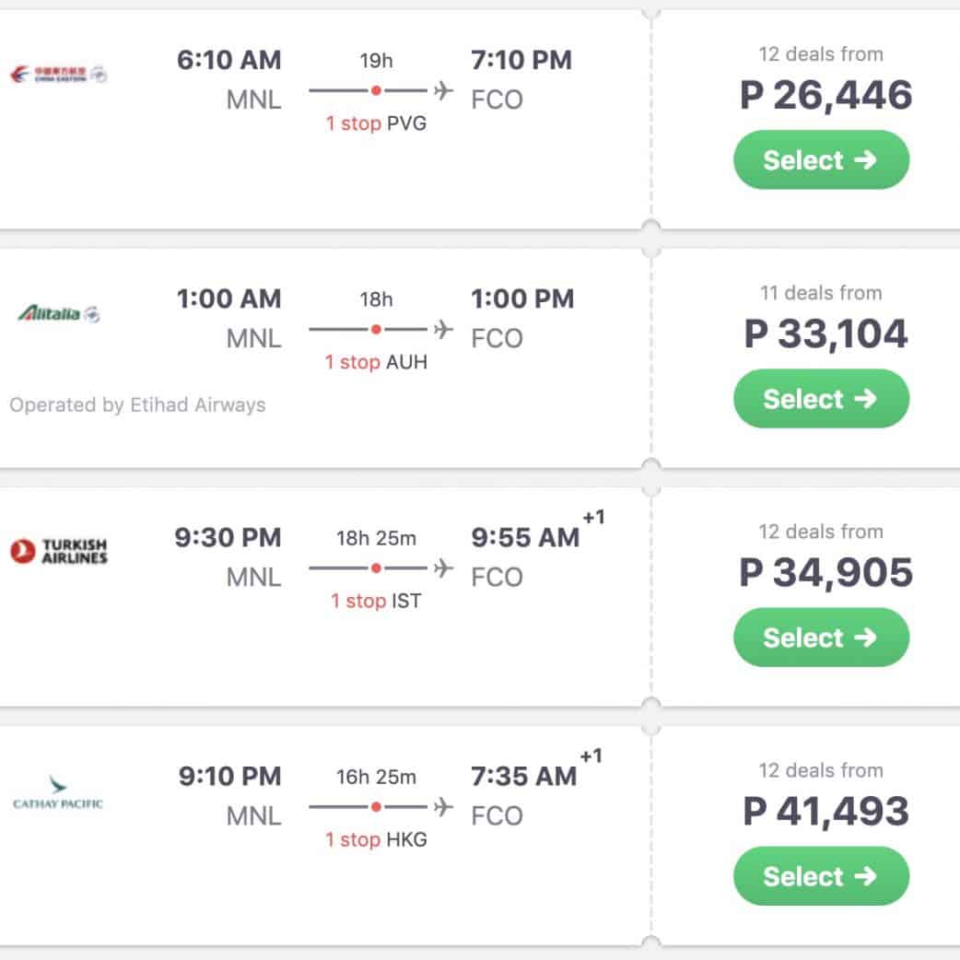Click the '1 stop IST' label
The height and width of the screenshot is (960, 960).
tap(376, 601)
